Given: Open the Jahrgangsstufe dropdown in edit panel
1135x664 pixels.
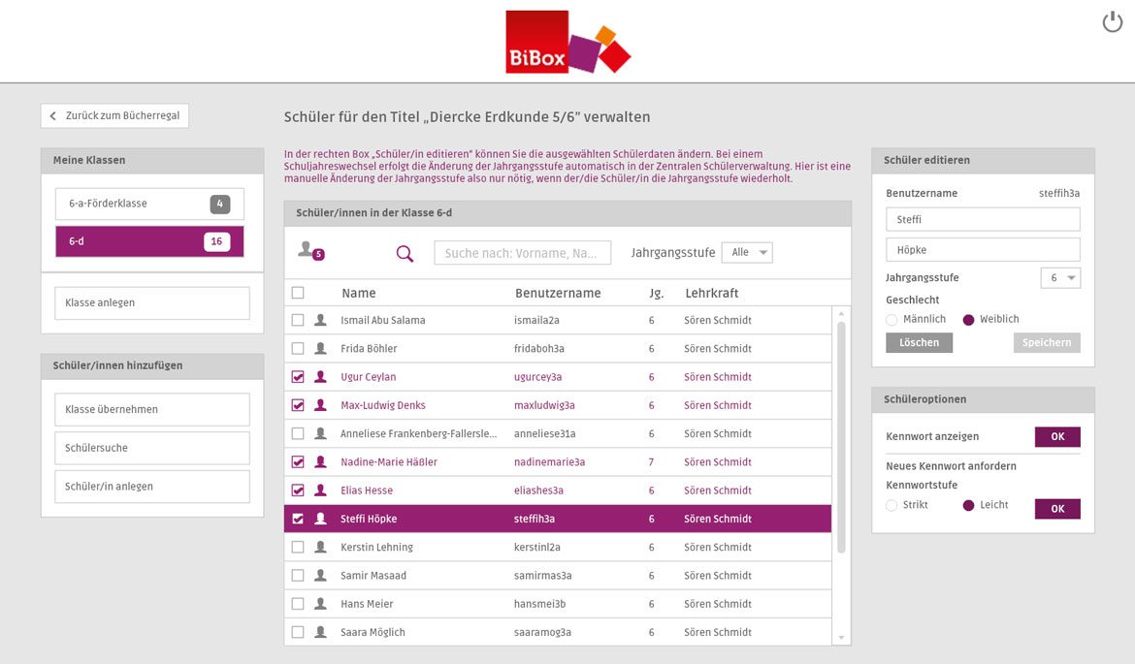Looking at the screenshot, I should 1059,278.
